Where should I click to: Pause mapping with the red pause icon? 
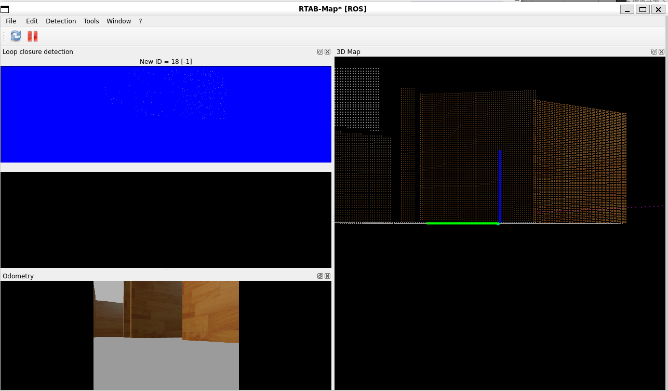(x=33, y=36)
